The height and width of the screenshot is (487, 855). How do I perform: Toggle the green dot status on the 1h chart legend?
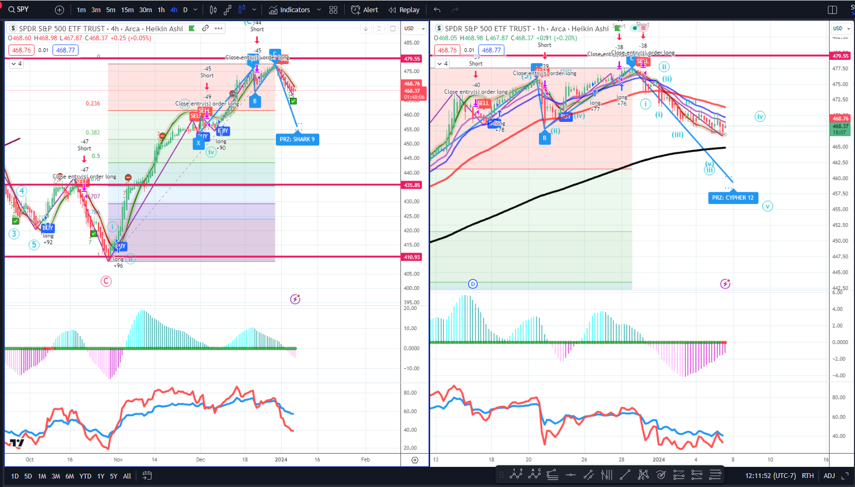click(x=634, y=28)
